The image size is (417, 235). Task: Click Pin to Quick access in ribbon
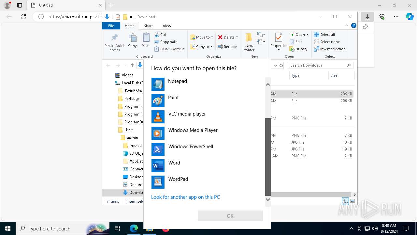[115, 42]
